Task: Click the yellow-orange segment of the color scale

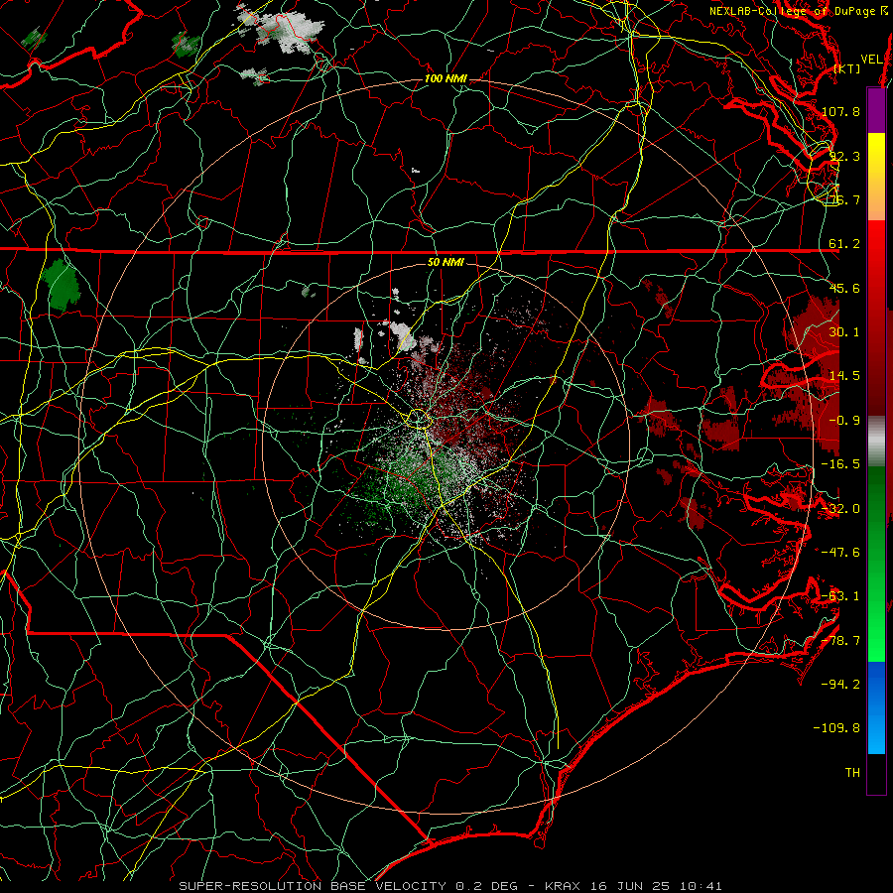Action: [876, 177]
